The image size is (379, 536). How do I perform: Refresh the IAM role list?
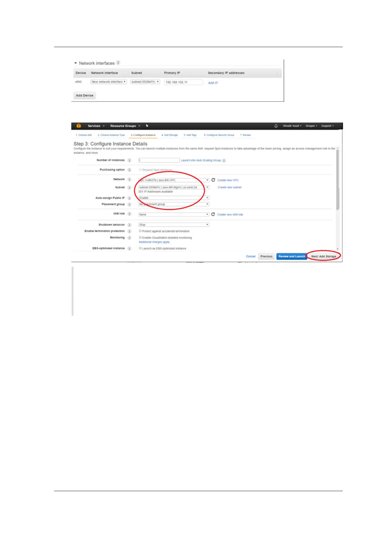(x=213, y=214)
